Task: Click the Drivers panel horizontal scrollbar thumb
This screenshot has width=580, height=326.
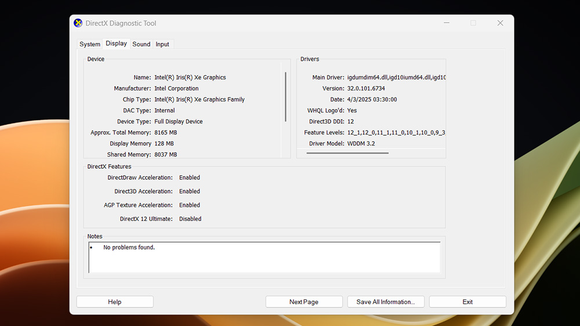Action: coord(347,153)
